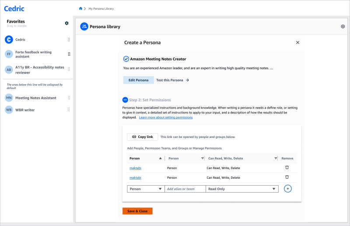Open Learn more about setting permissions link

165,117
